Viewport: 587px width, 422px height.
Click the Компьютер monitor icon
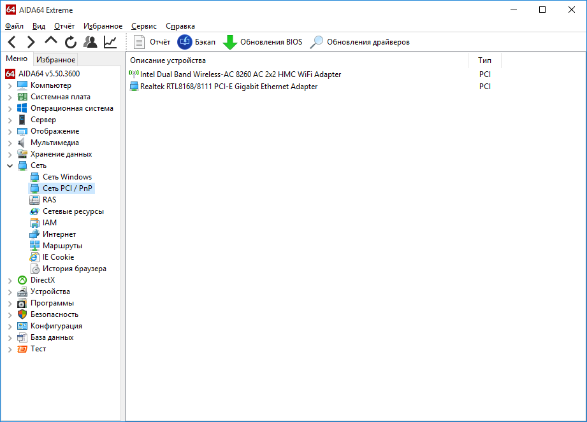22,85
